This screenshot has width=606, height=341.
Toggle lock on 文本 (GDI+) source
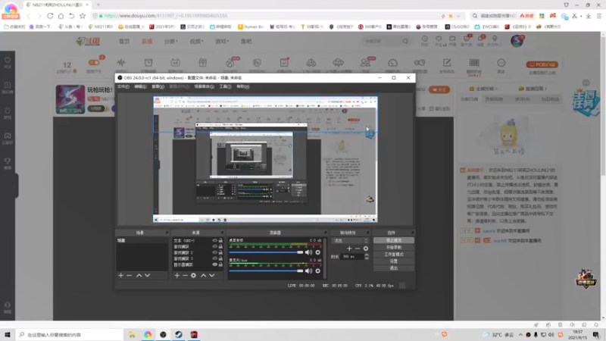coord(220,240)
